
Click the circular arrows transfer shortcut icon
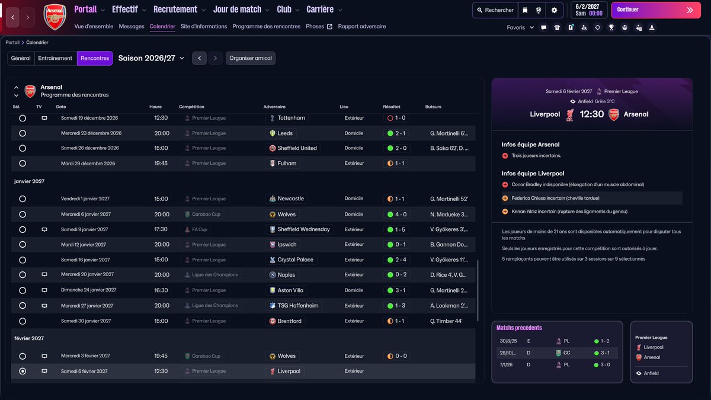pos(598,27)
